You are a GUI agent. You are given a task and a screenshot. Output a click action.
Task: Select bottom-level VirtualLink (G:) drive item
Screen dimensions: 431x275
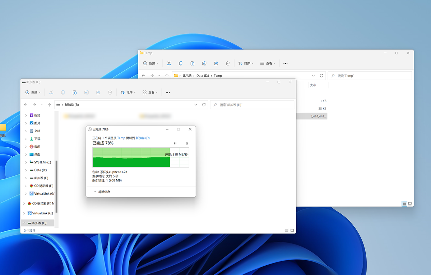[x=40, y=213]
